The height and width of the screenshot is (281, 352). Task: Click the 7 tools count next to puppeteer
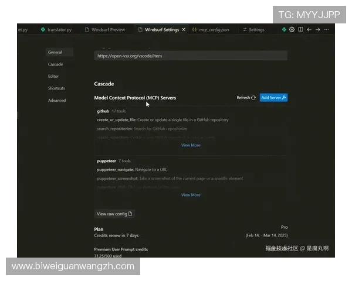[124, 161]
